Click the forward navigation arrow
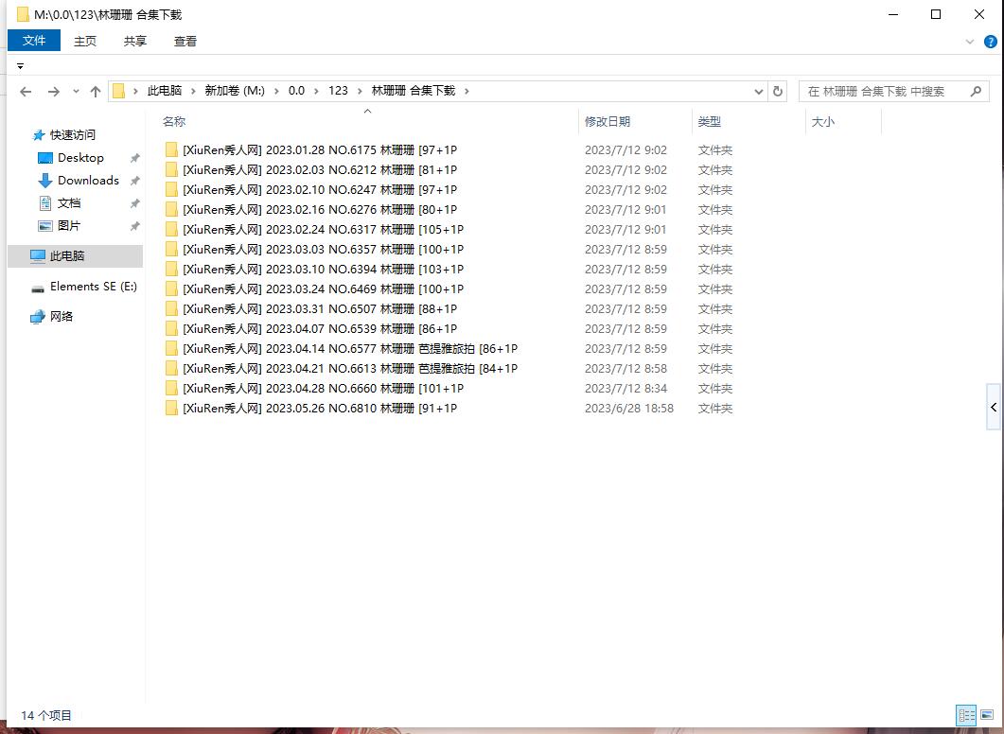 [54, 92]
